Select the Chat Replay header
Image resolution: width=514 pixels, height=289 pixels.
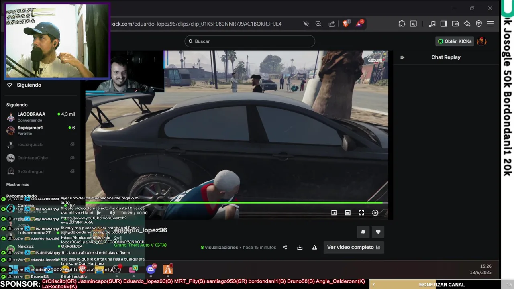tap(446, 57)
